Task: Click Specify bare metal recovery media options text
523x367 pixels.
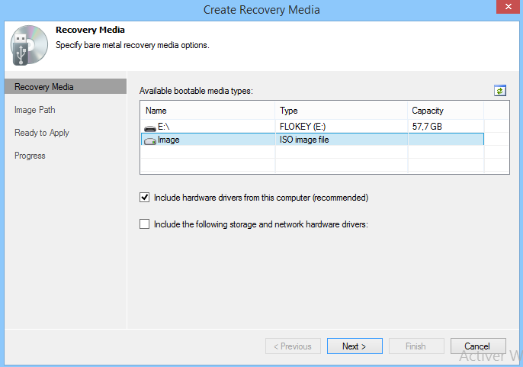Action: tap(133, 45)
